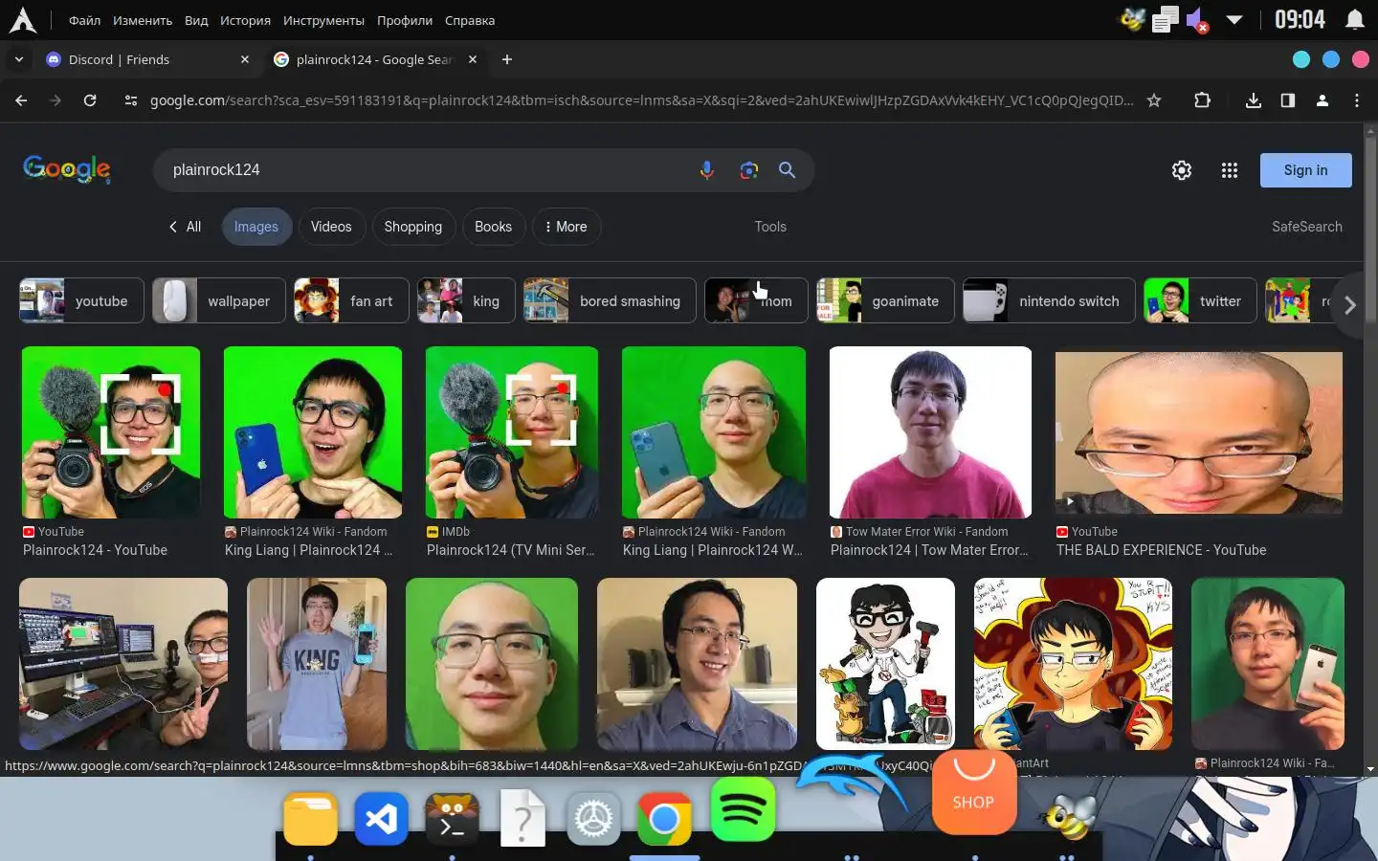Reload the current page
Screen dimensions: 1378x861
pyautogui.click(x=90, y=100)
